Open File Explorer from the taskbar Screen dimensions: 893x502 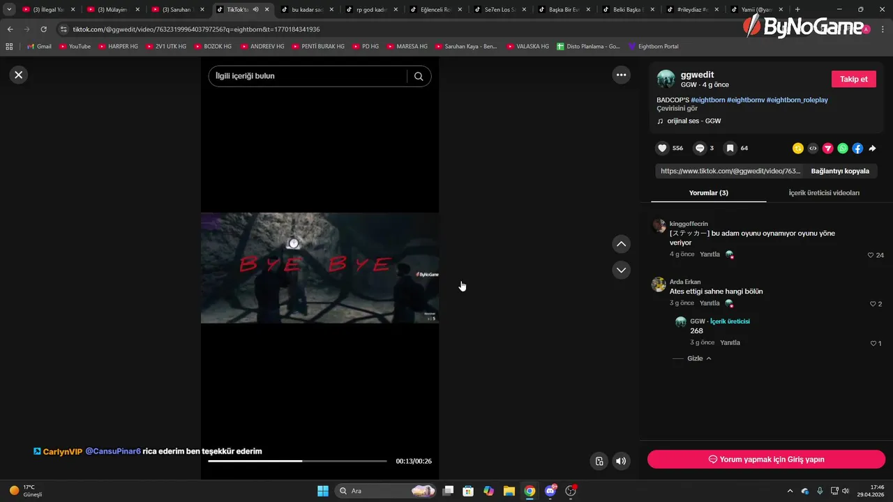509,491
